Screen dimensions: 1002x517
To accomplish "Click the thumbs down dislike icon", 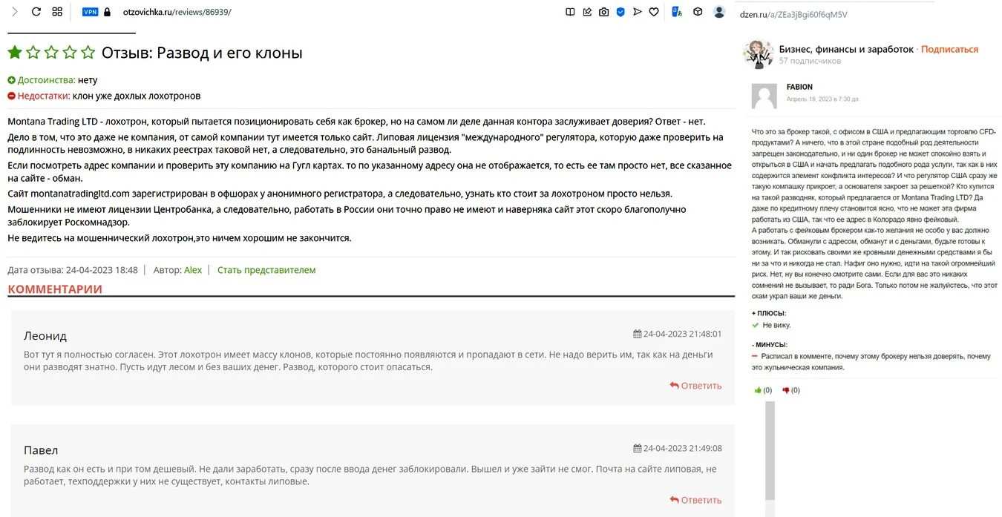I will pos(786,390).
